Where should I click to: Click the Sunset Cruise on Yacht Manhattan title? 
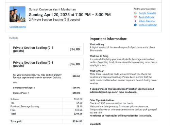point(52,9)
